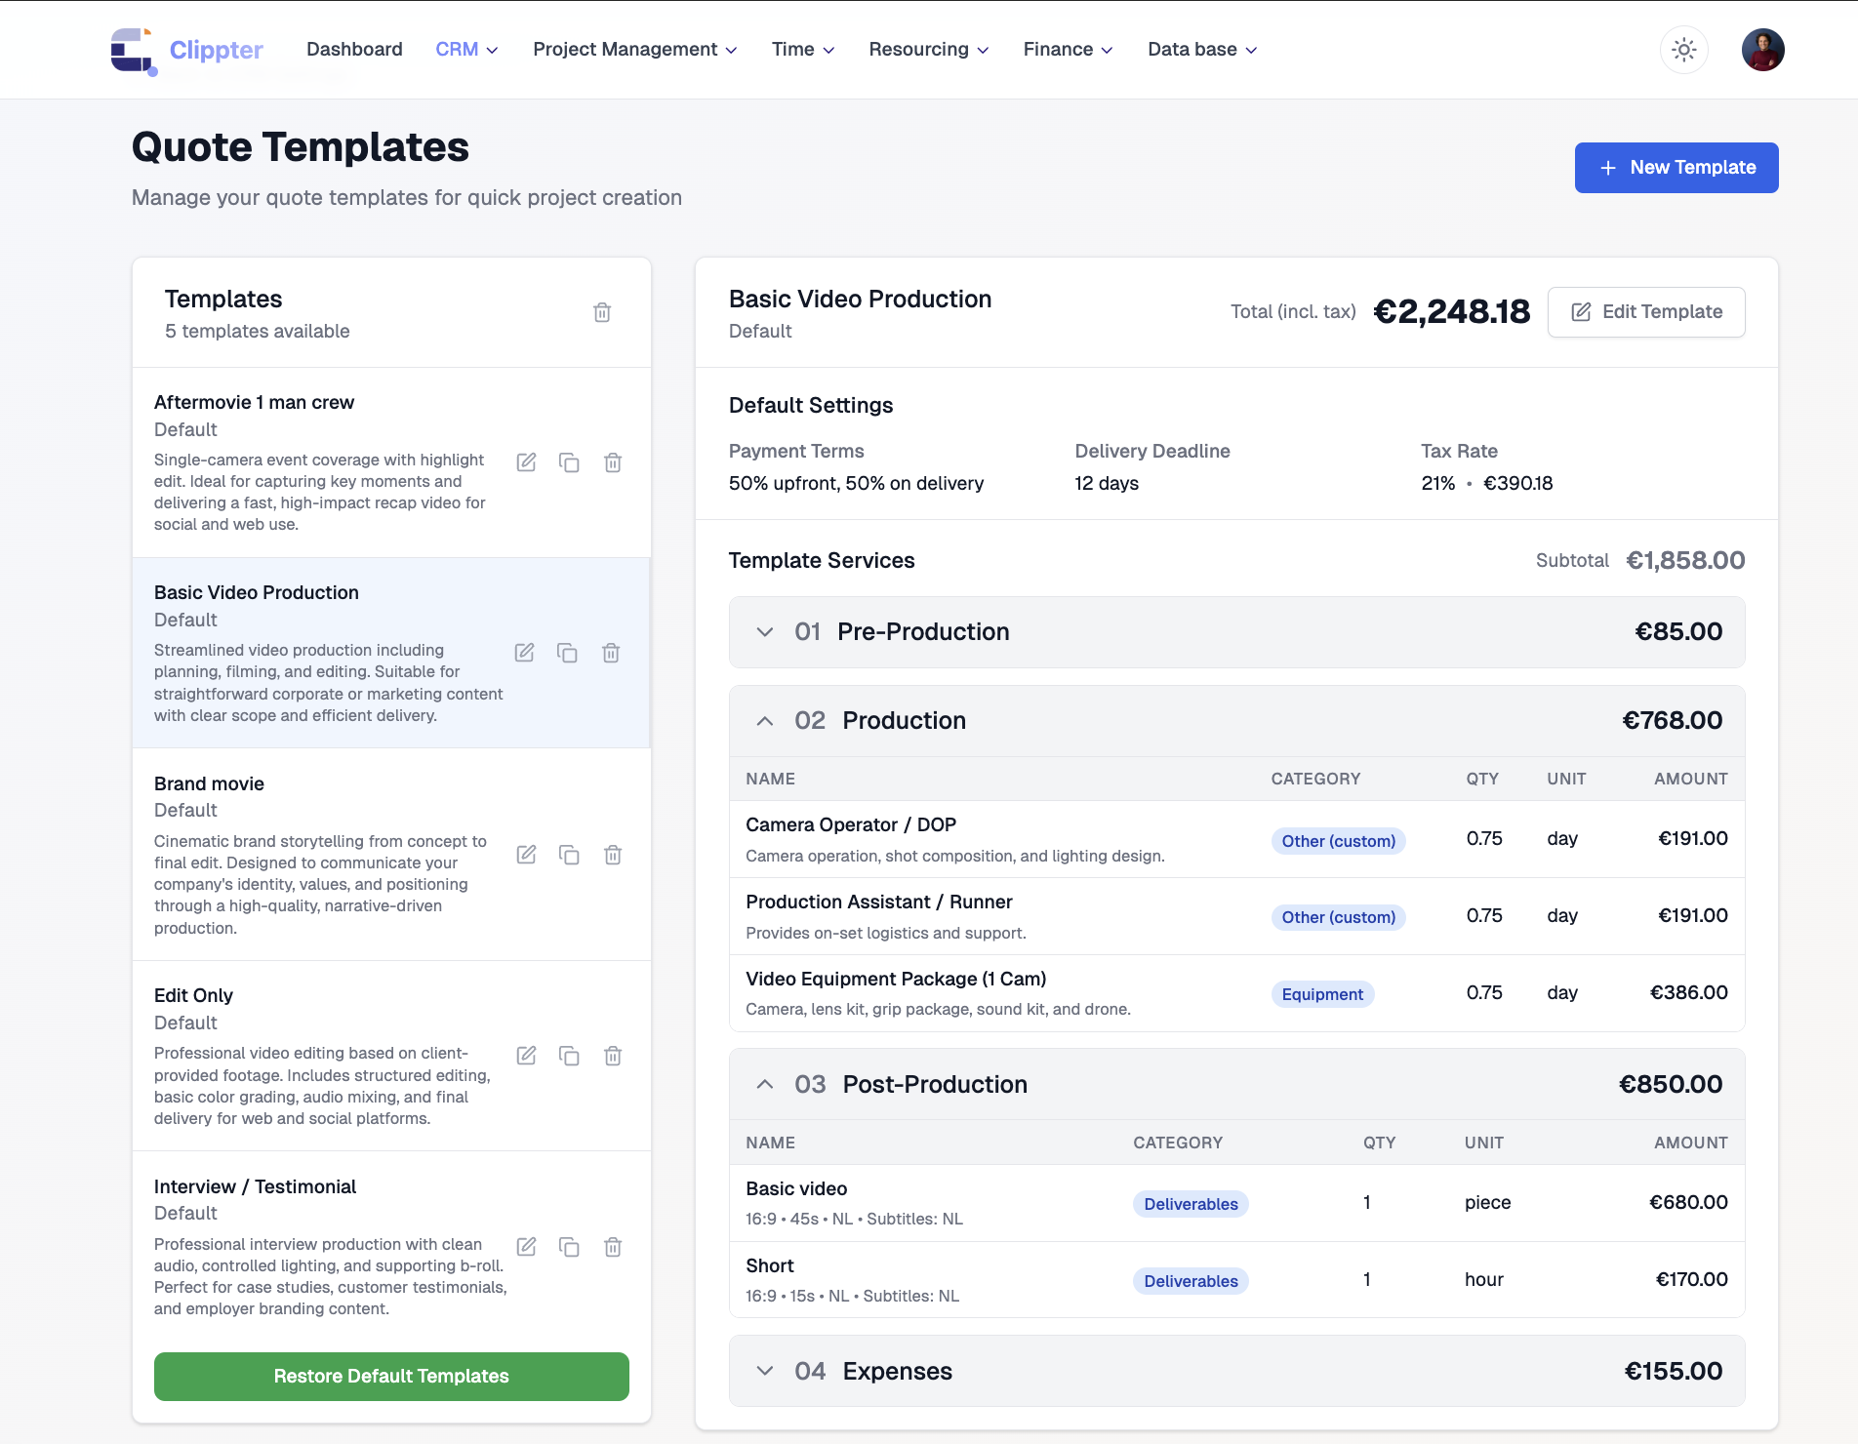
Task: Duplicate the Brand movie template
Action: (569, 855)
